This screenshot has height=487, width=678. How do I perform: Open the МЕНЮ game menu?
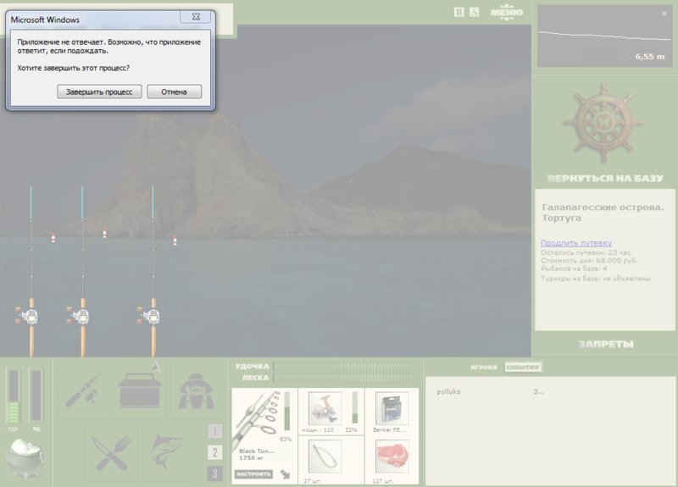[x=506, y=13]
